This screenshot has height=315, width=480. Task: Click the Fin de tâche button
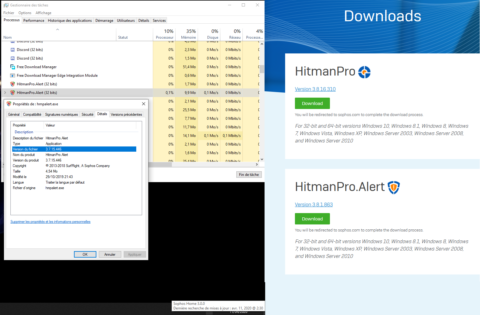(249, 175)
